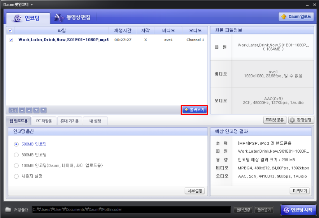Click the MPEG4, 480x272 video result text
The width and height of the screenshot is (319, 218).
(273, 168)
